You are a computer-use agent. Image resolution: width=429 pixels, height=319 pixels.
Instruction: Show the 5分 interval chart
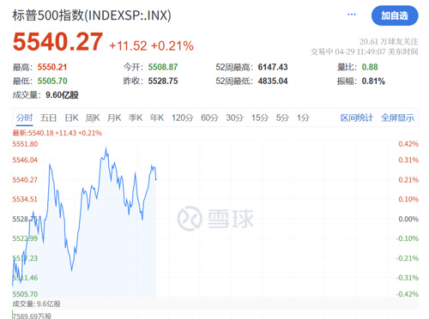pos(282,117)
